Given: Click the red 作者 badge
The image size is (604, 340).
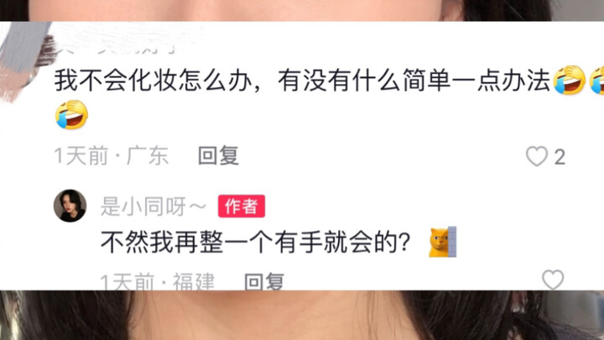Looking at the screenshot, I should tap(242, 207).
